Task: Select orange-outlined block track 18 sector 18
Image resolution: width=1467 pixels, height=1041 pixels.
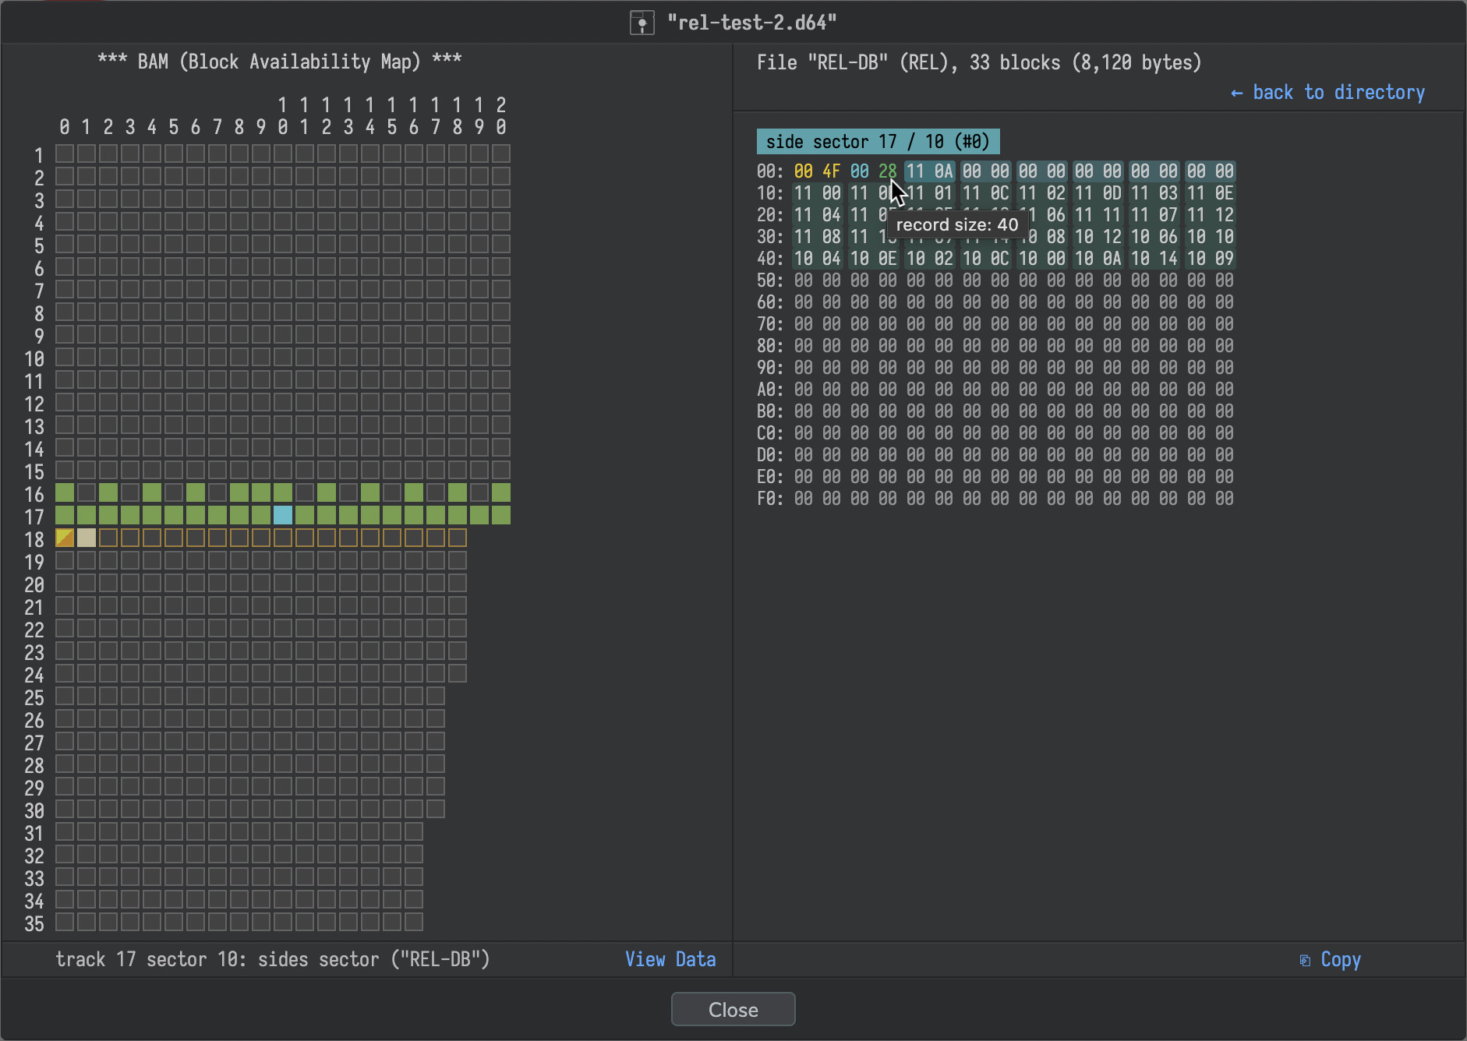Action: pyautogui.click(x=458, y=538)
